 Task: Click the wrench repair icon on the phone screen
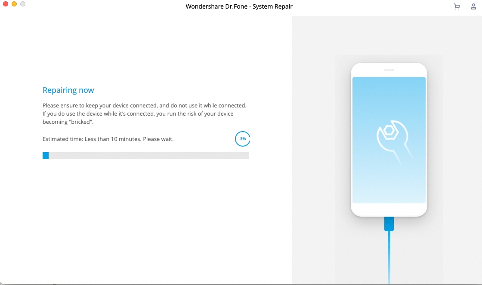point(389,138)
